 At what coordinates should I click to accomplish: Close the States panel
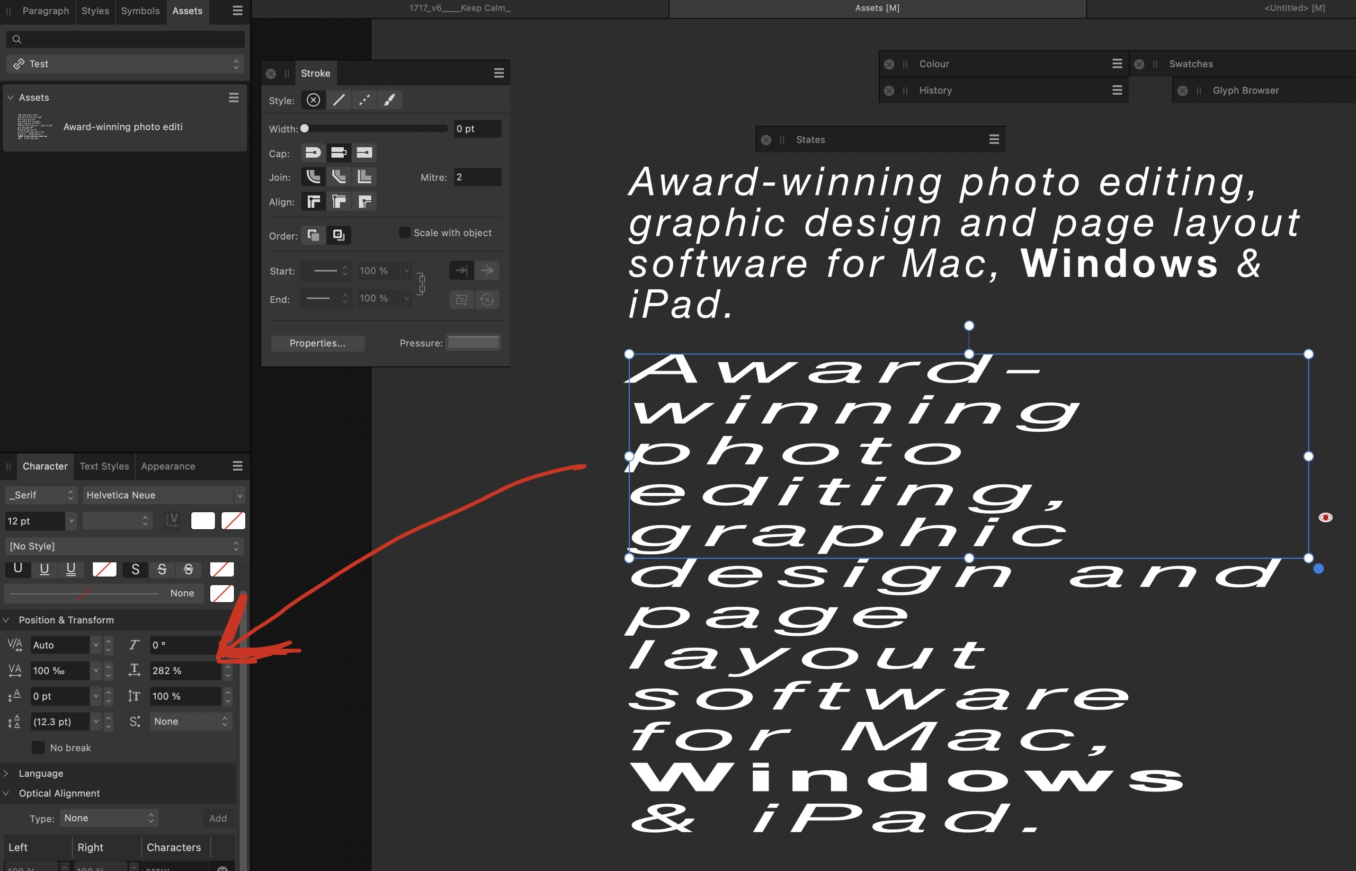pyautogui.click(x=766, y=140)
